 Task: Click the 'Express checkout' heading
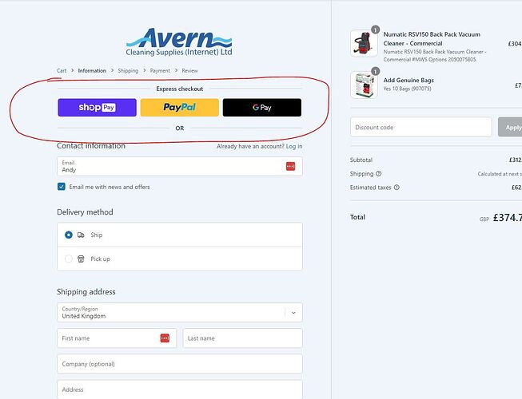(180, 89)
